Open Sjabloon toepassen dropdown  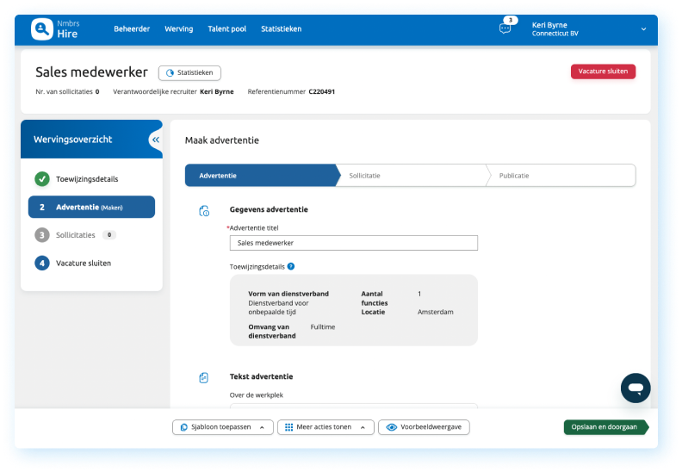pyautogui.click(x=223, y=427)
